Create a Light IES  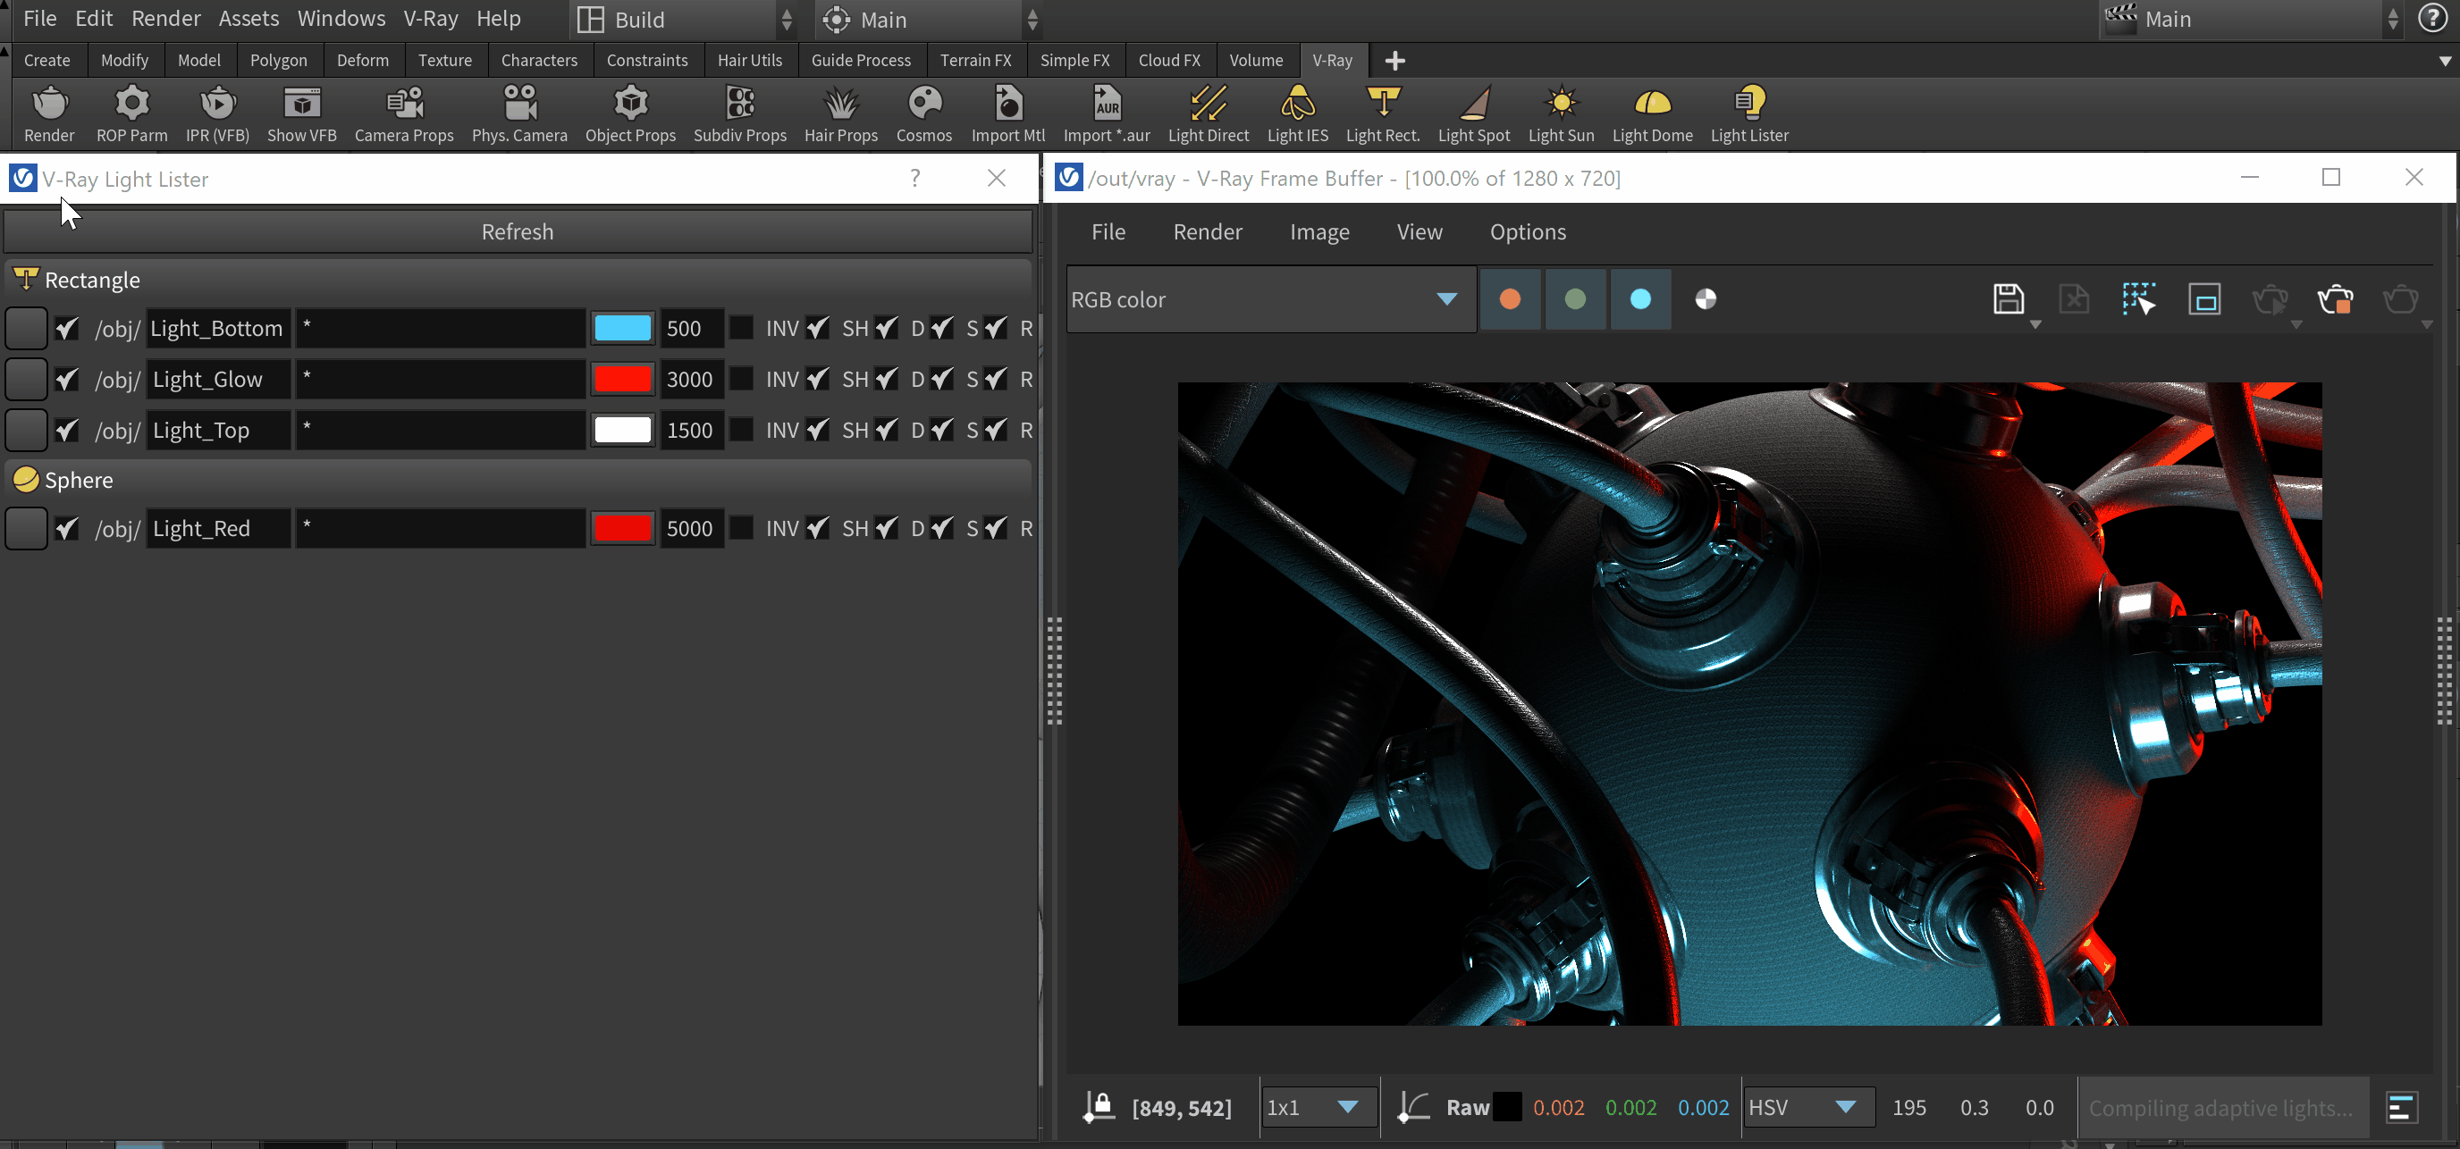pyautogui.click(x=1297, y=113)
